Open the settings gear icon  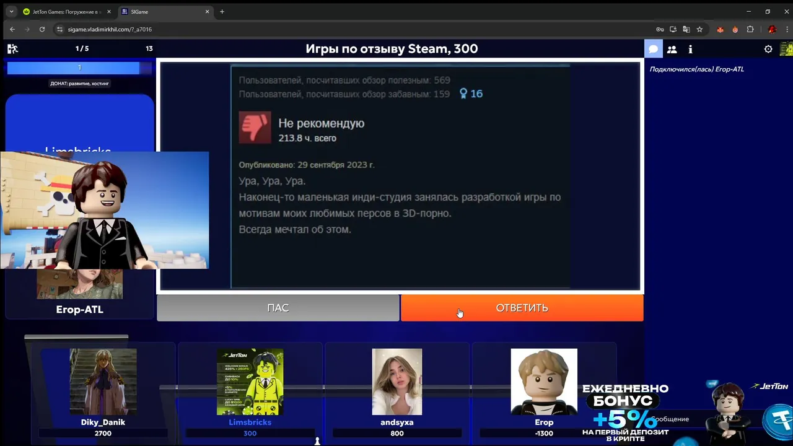point(768,49)
